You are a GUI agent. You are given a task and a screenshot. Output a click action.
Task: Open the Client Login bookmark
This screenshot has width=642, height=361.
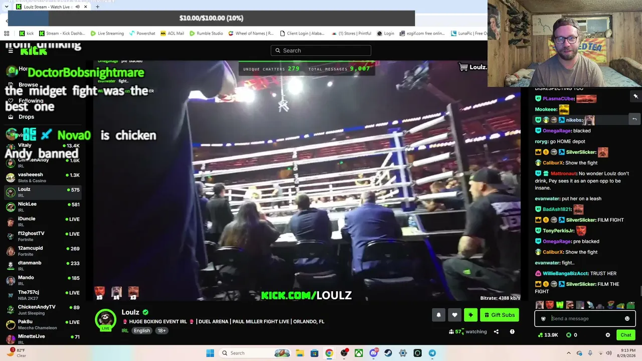click(x=302, y=34)
